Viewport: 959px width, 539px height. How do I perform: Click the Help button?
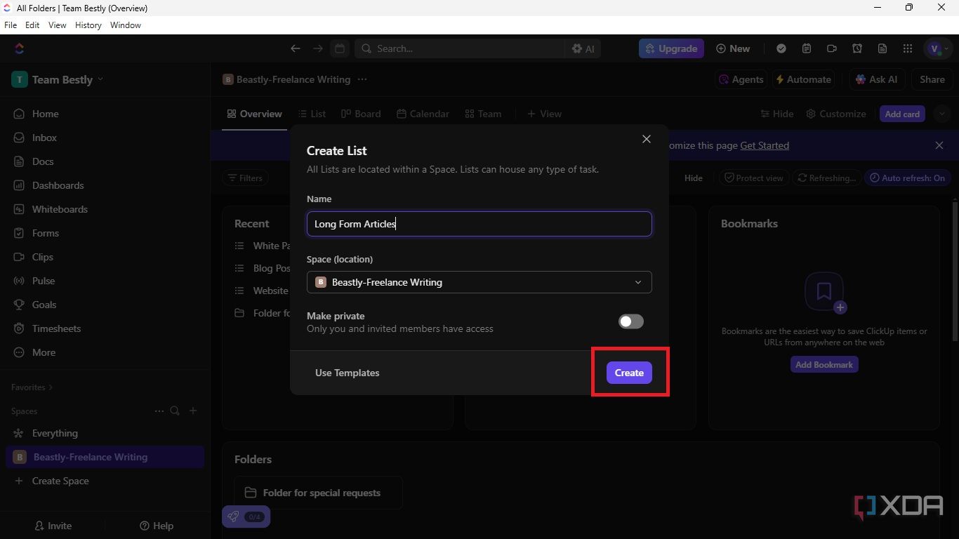click(157, 526)
